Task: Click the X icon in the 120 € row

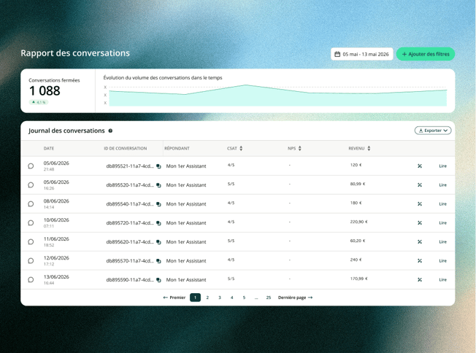Action: [420, 166]
